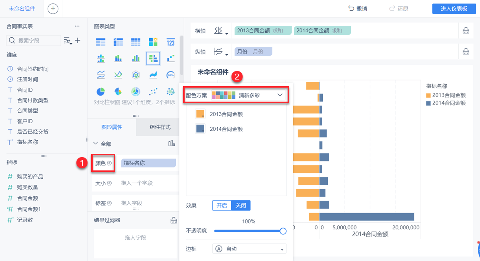Pick the colorful treemap block chart type
The height and width of the screenshot is (261, 480).
(153, 42)
